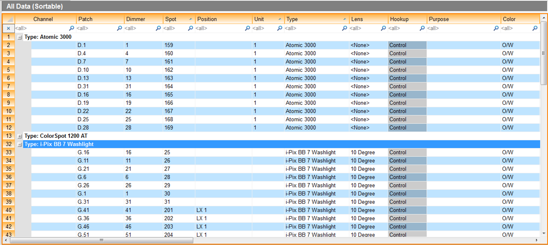This screenshot has width=548, height=245.
Task: Click the search icon in the Type filter
Action: click(x=344, y=28)
